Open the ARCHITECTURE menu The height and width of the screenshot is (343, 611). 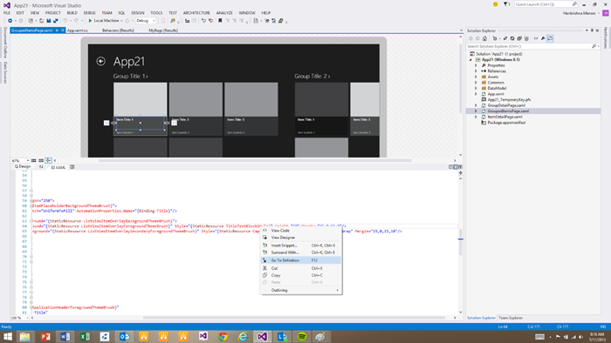coord(196,13)
